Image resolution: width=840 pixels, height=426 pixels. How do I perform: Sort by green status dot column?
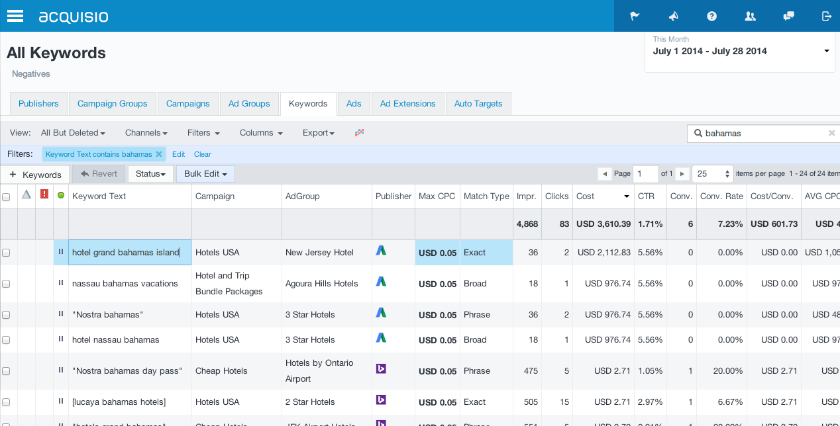(x=61, y=195)
